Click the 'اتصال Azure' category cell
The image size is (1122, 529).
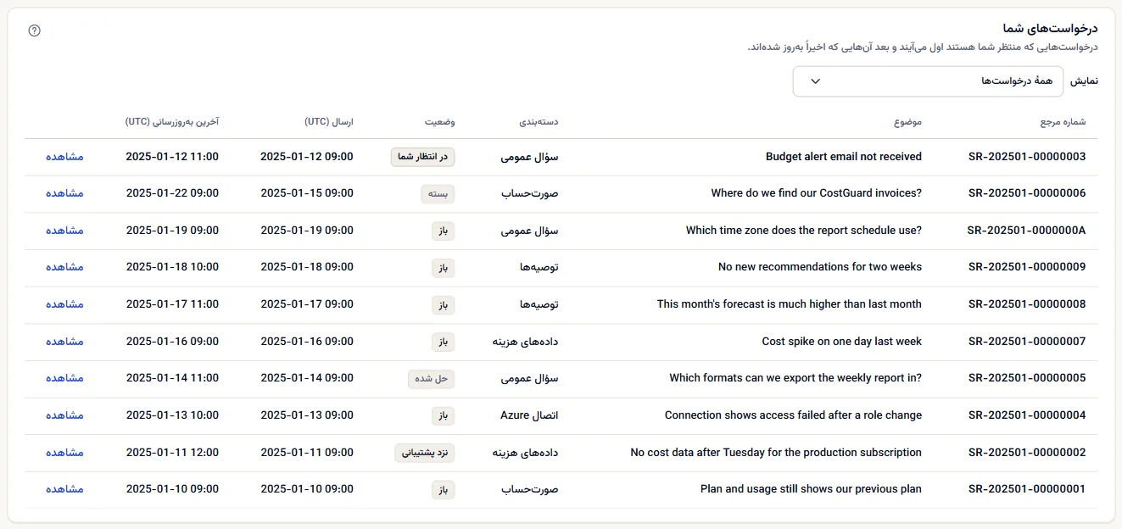[x=529, y=415]
